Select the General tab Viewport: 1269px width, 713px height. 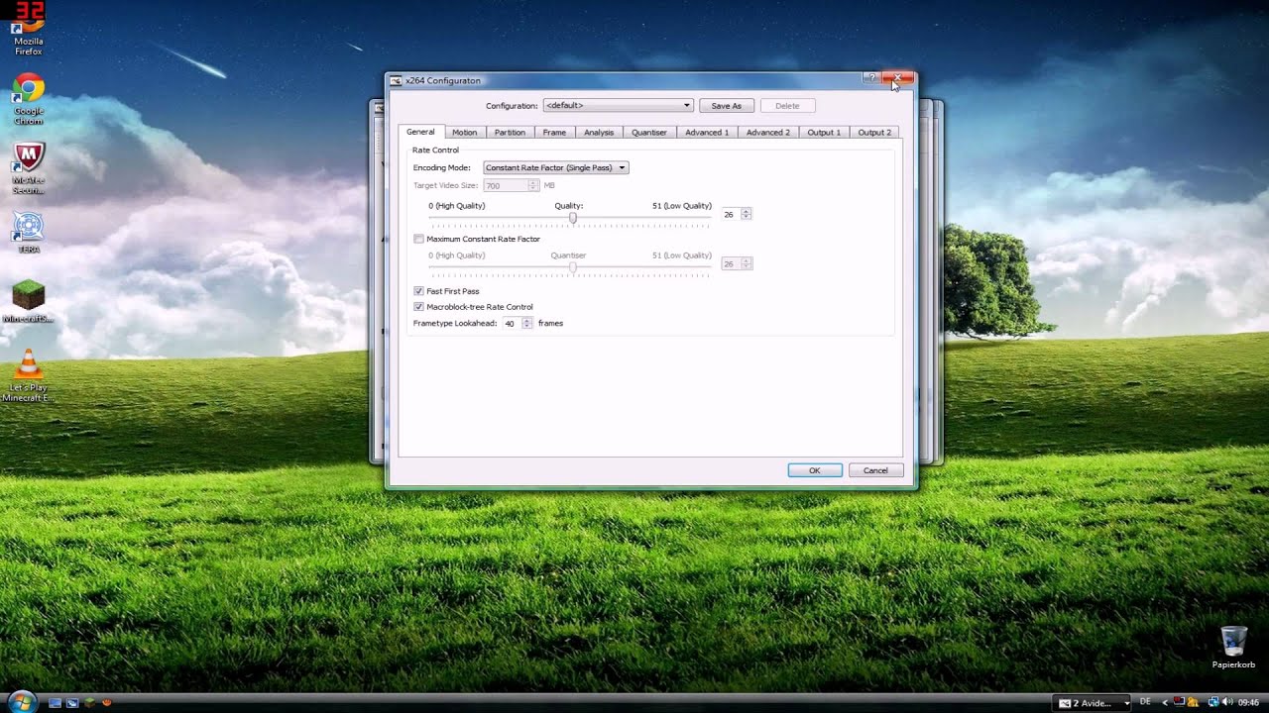(x=420, y=132)
